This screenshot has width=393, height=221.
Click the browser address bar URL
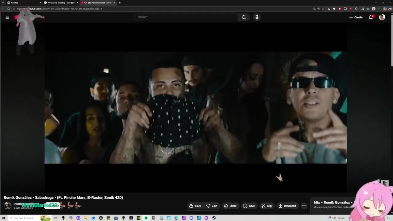59,9
